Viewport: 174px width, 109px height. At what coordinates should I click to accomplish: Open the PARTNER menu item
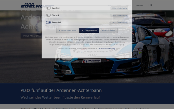tap(139, 5)
